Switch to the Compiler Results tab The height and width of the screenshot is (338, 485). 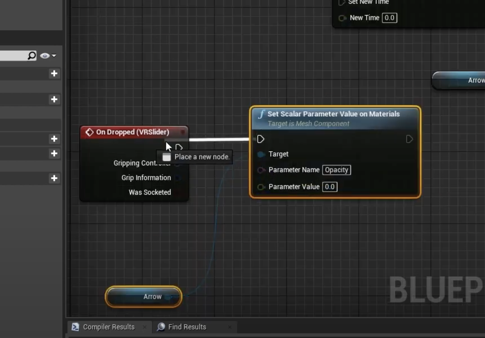109,327
